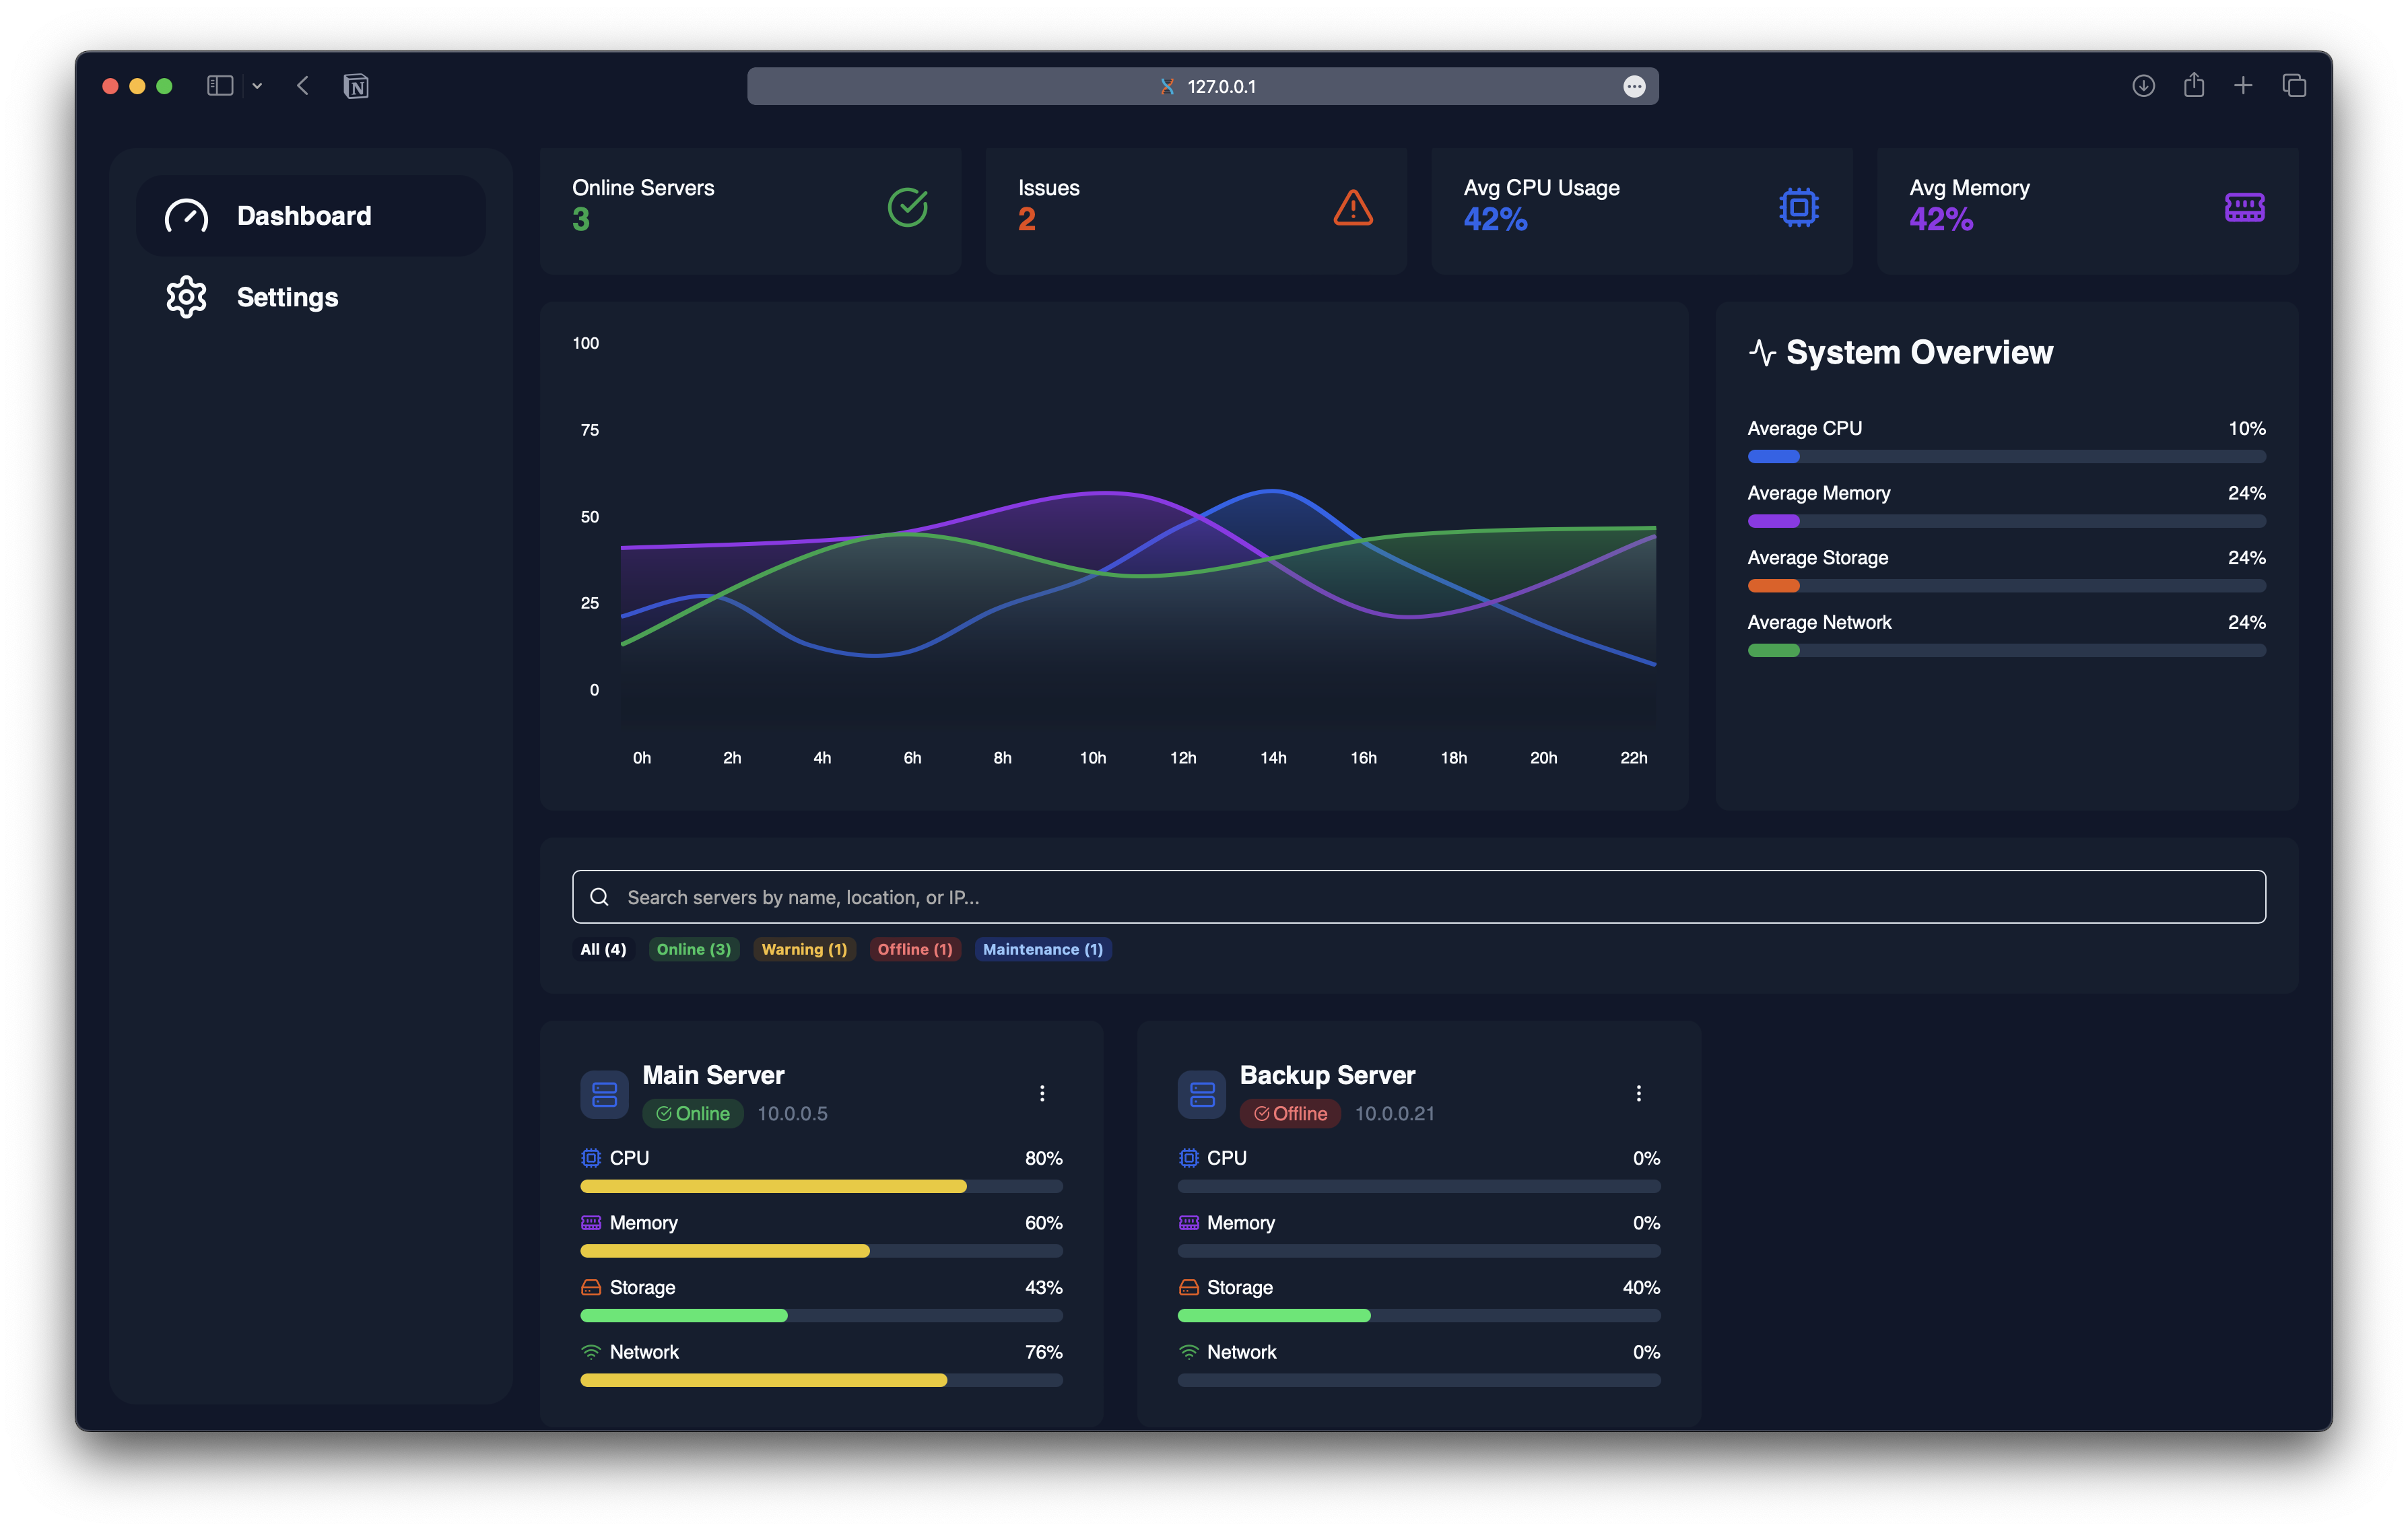Click Main Server CPU chip icon
2408x1531 pixels.
[591, 1157]
